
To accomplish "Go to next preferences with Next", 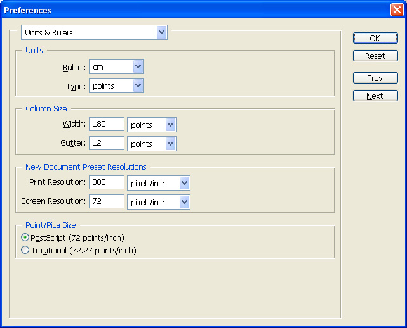I will pos(375,96).
